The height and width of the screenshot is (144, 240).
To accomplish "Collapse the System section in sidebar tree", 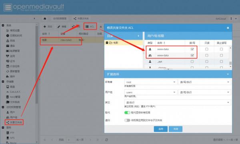I will 3,25.
